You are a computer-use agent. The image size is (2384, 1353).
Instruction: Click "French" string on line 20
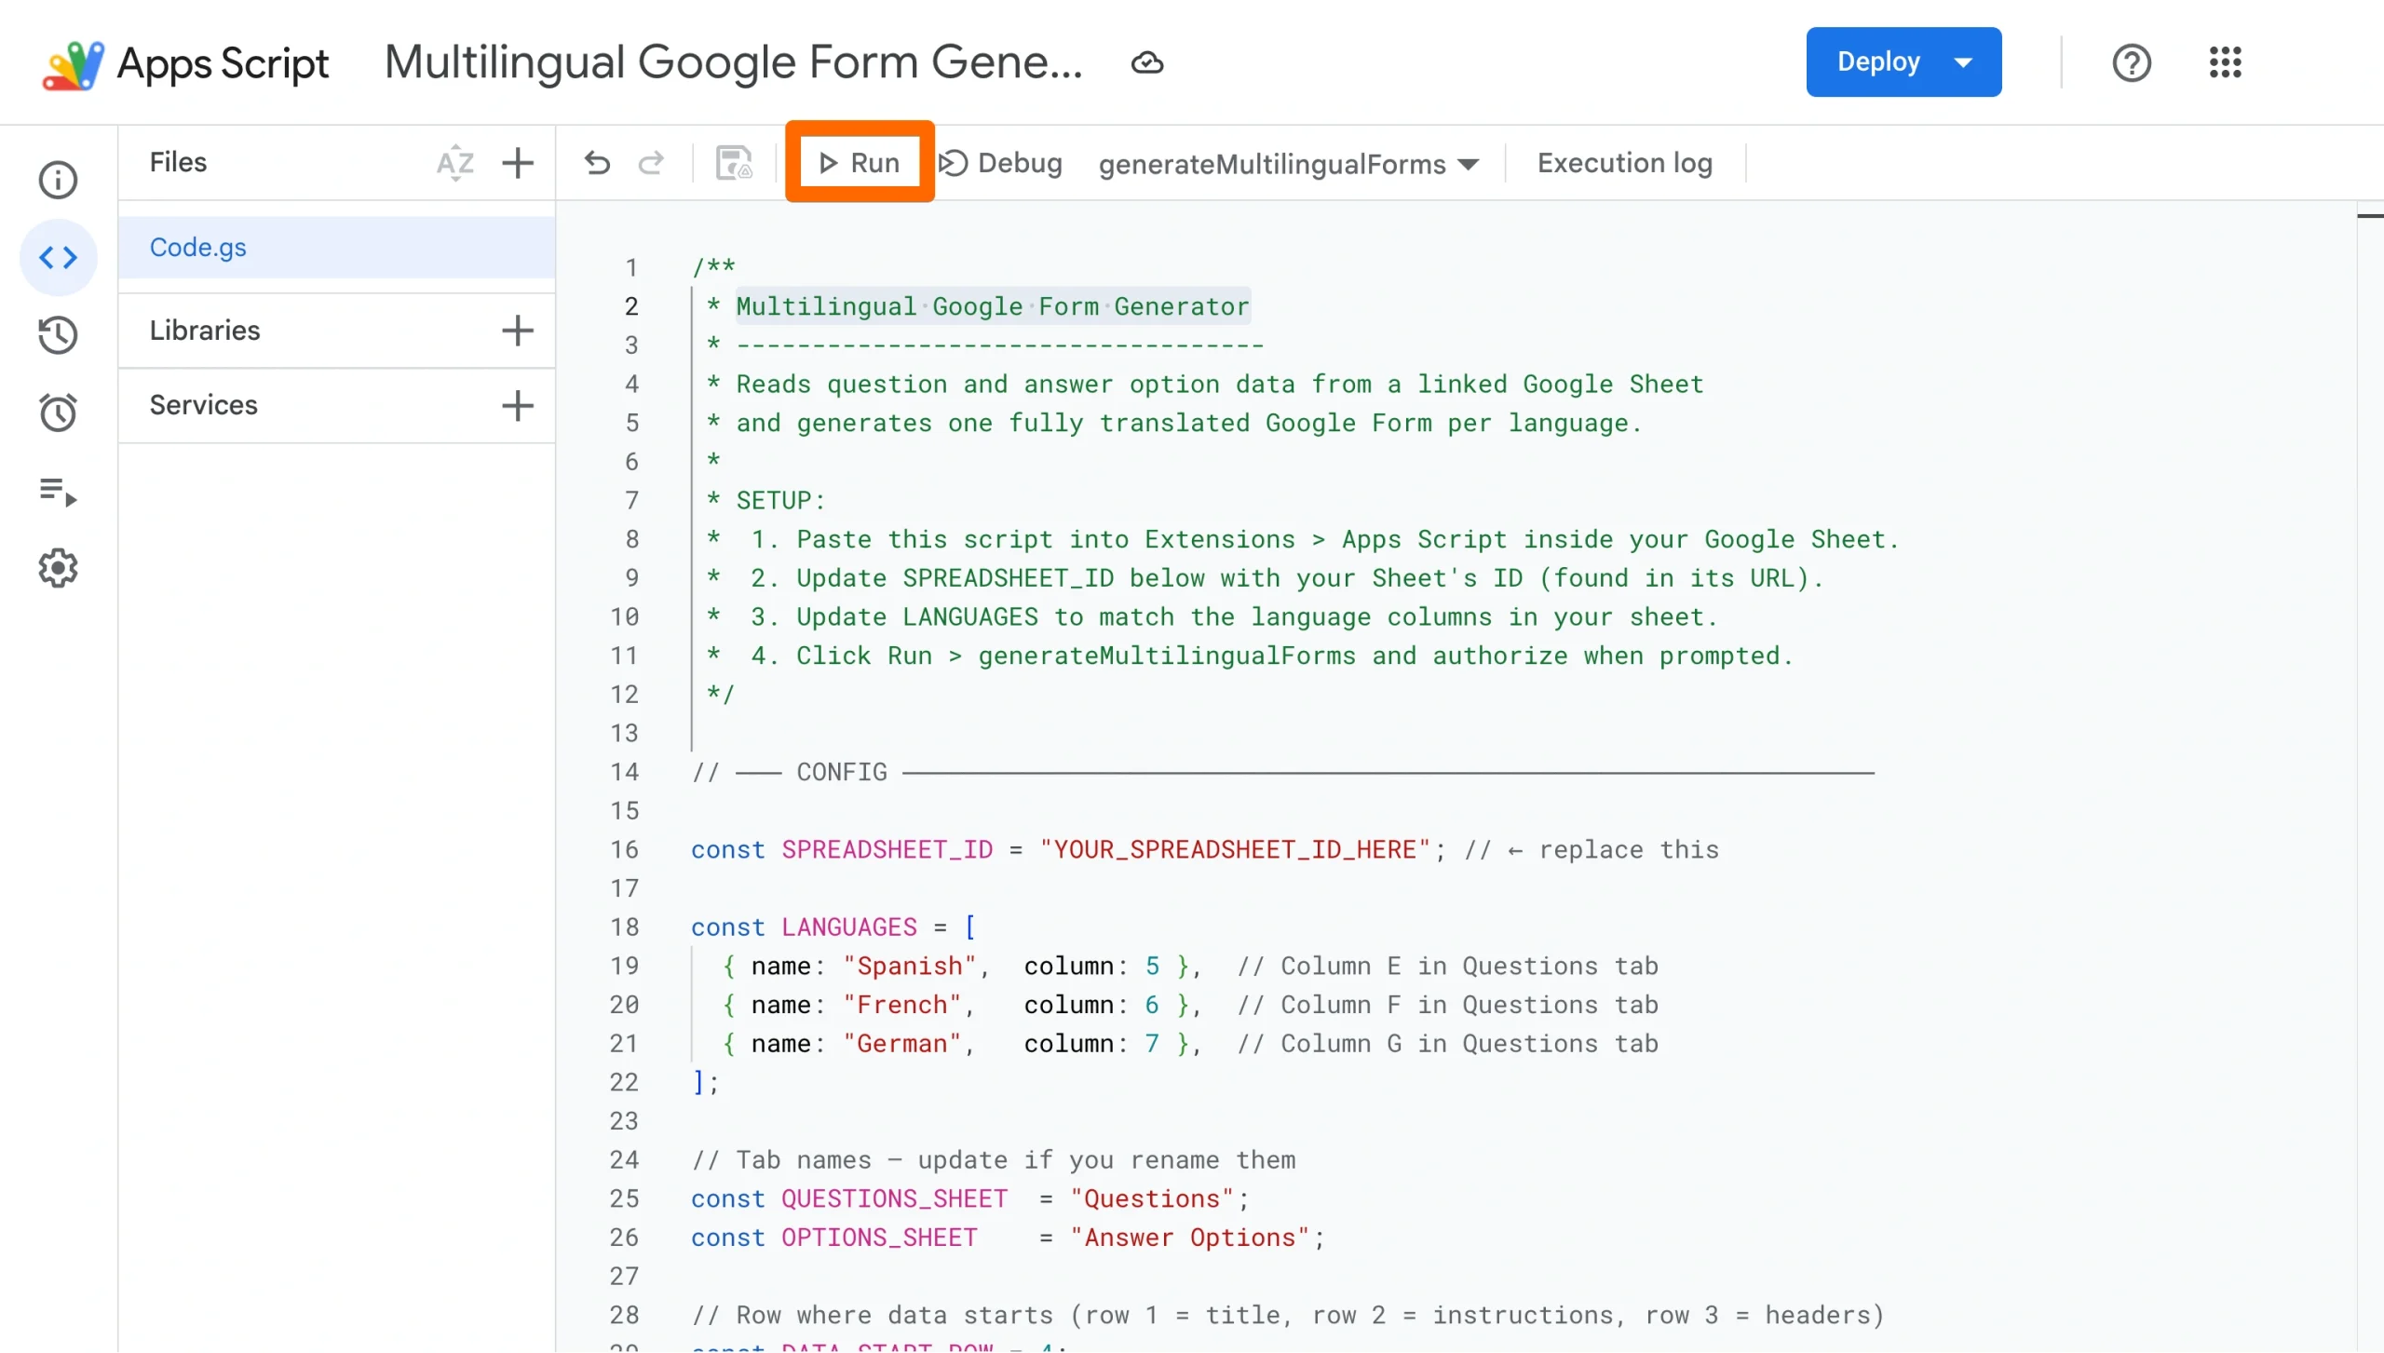[x=901, y=1006]
